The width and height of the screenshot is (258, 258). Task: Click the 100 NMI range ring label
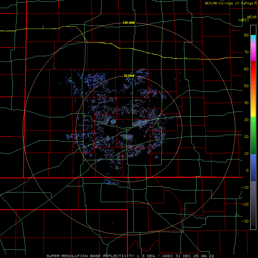tap(129, 23)
